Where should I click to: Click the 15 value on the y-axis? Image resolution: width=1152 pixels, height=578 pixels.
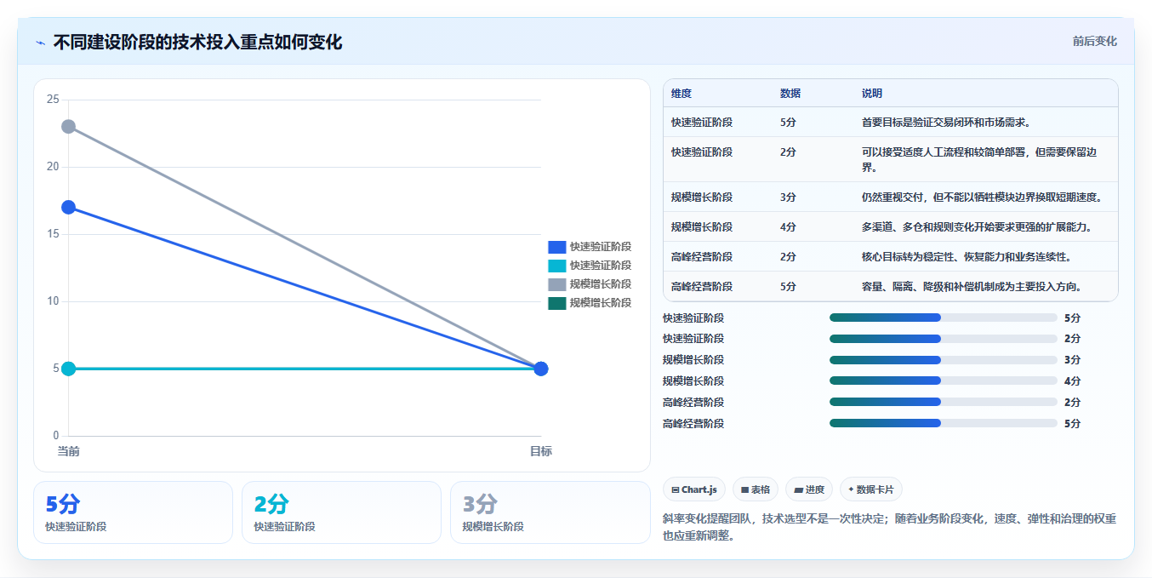click(53, 234)
